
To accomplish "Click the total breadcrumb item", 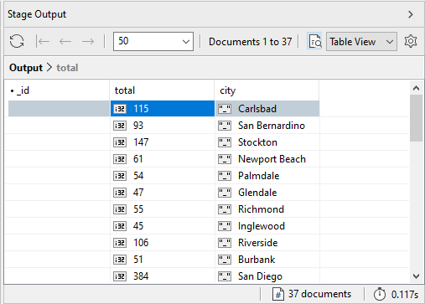I will pyautogui.click(x=67, y=68).
